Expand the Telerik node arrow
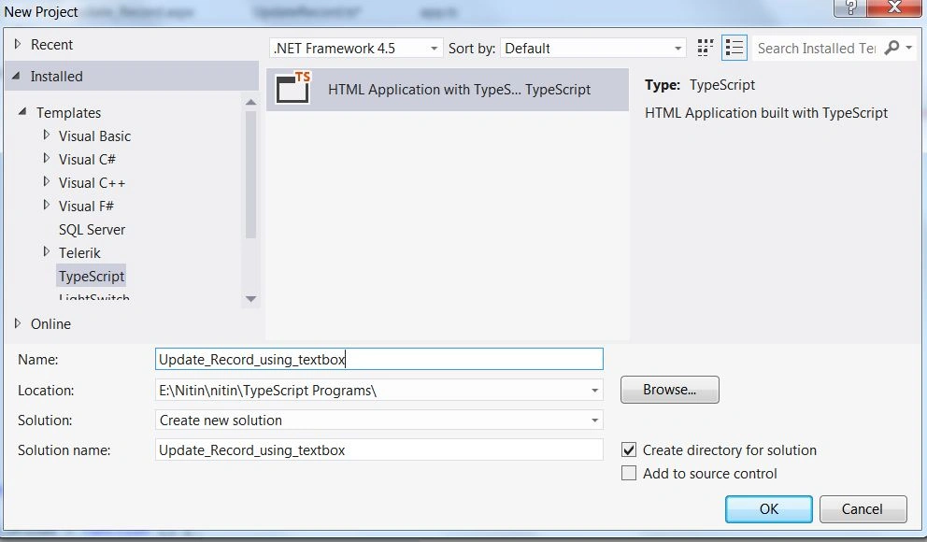927x542 pixels. [46, 251]
